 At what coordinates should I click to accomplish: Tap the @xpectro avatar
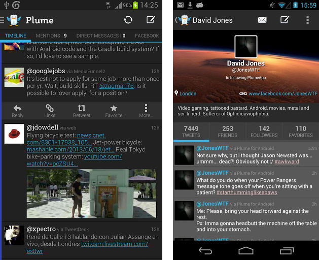(x=14, y=235)
